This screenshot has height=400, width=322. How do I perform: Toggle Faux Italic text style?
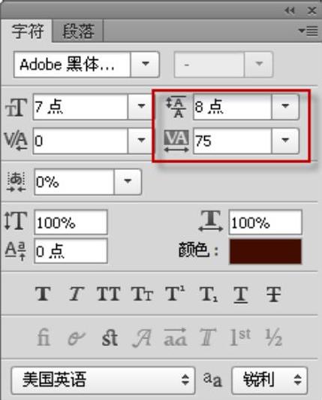76,294
